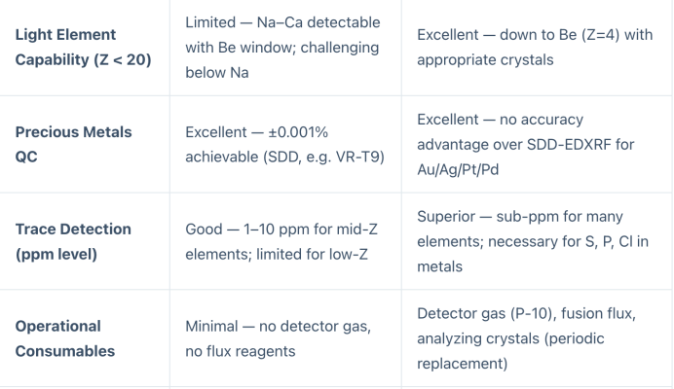Click the 'below Na' text
Image resolution: width=674 pixels, height=389 pixels.
coord(216,72)
